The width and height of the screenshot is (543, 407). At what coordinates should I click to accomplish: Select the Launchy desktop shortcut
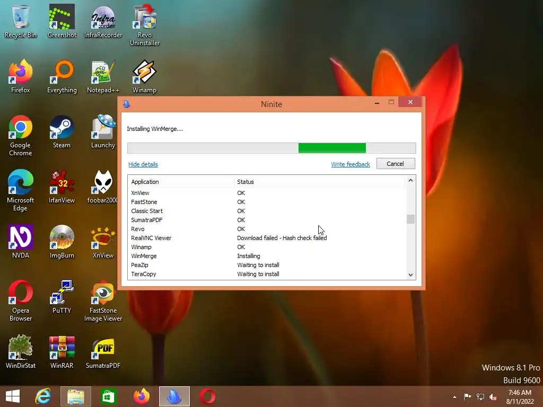click(x=103, y=131)
